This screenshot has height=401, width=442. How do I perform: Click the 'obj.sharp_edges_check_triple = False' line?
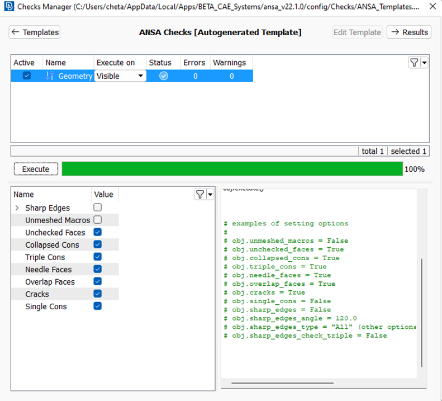tap(305, 336)
